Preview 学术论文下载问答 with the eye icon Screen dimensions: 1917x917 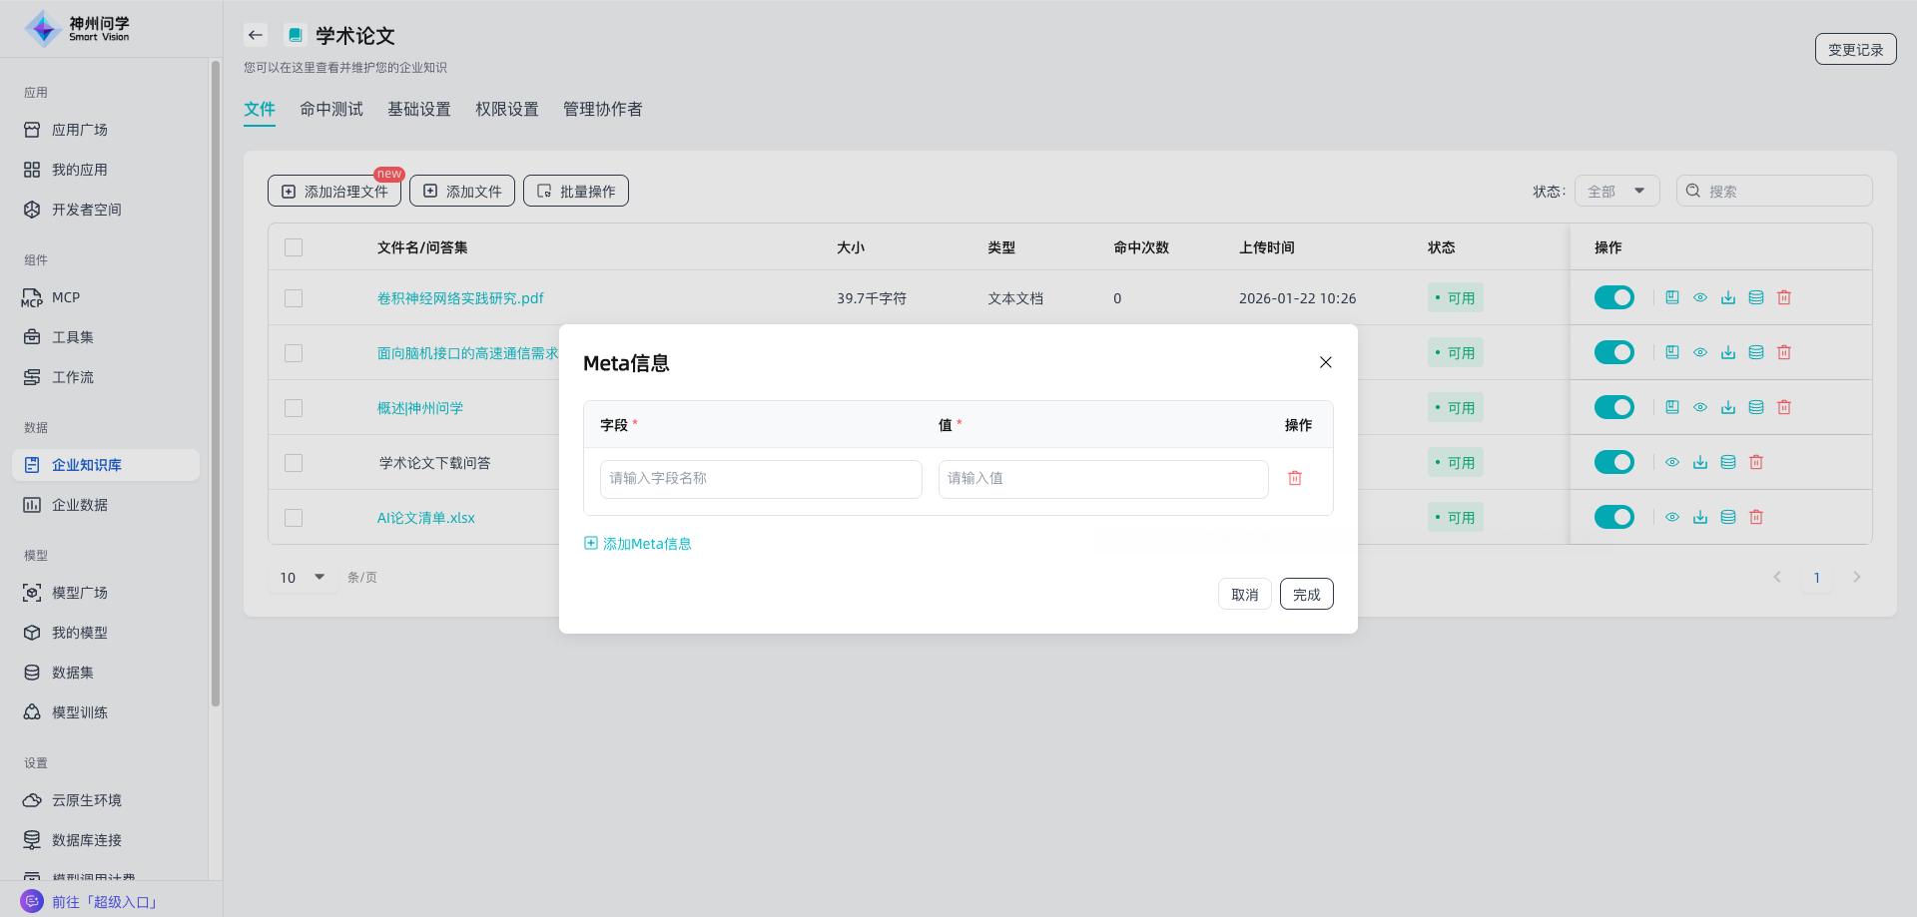tap(1672, 462)
